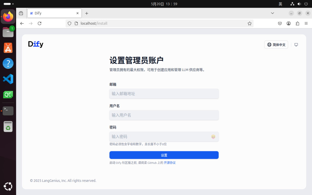The image size is (312, 195).
Task: Reload the current page
Action: [x=40, y=23]
